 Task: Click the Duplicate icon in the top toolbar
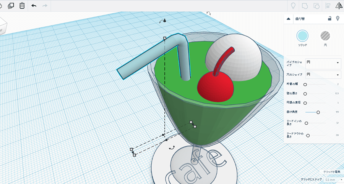11,6
